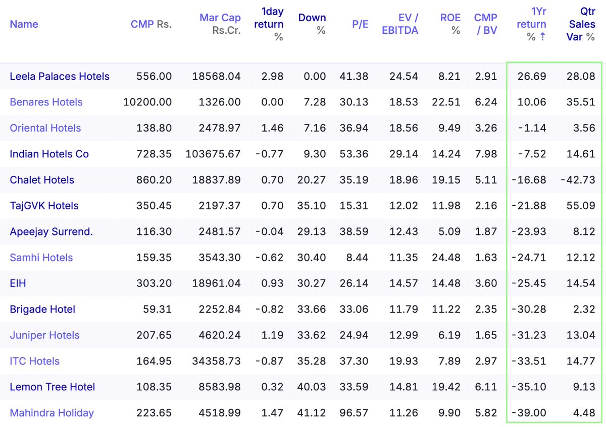The width and height of the screenshot is (606, 427).
Task: Sort by ROE % column header
Action: (x=450, y=24)
